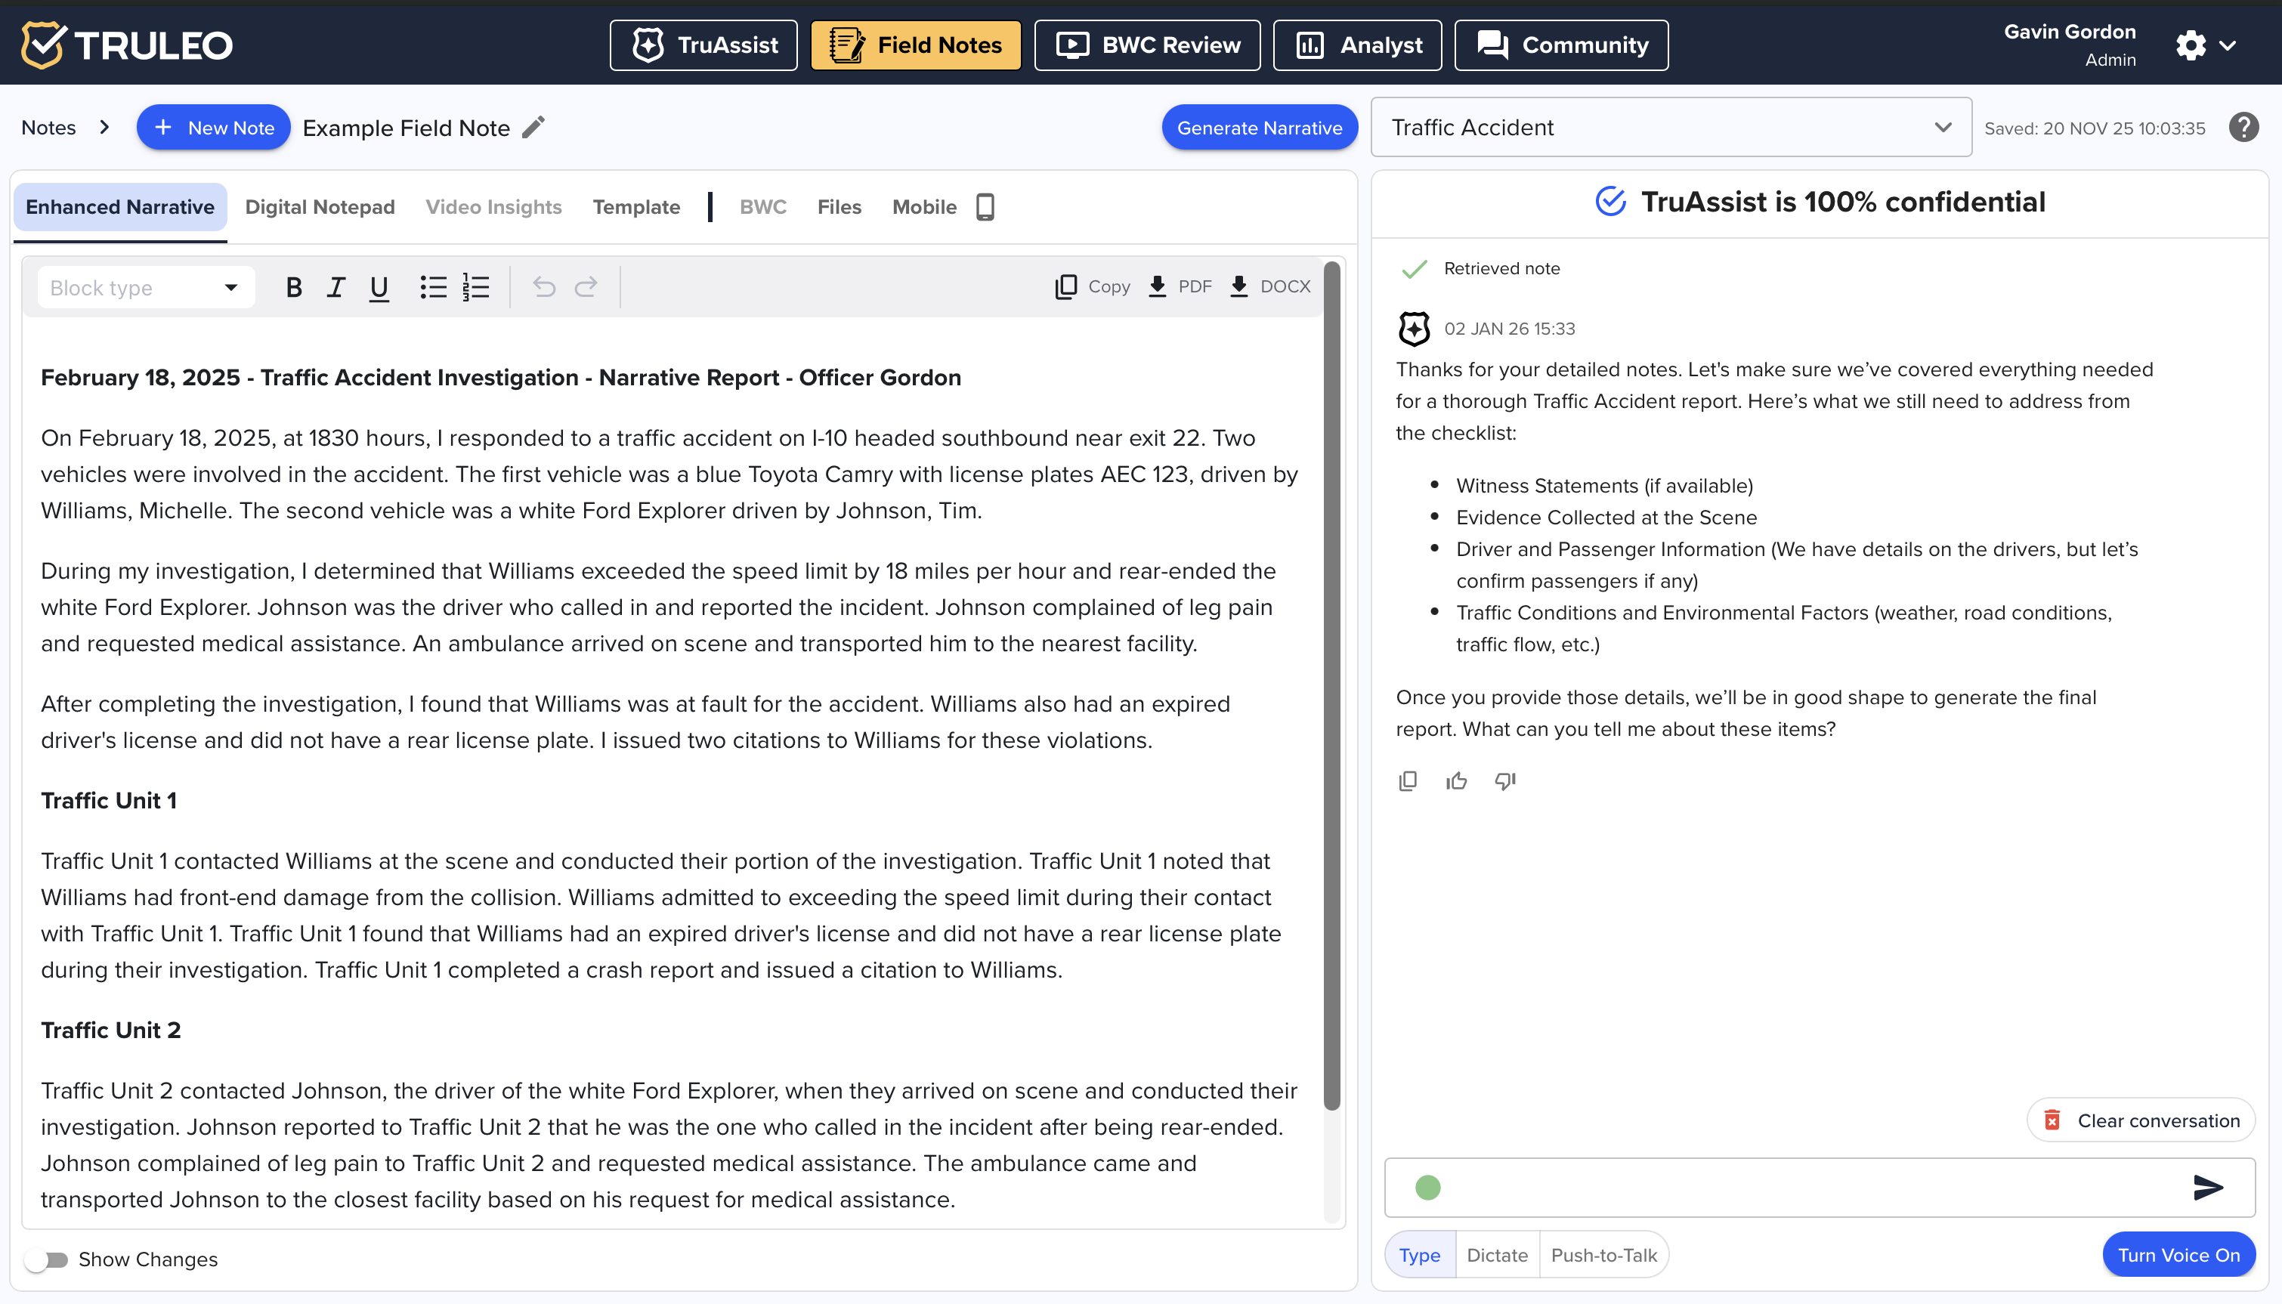Image resolution: width=2282 pixels, height=1304 pixels.
Task: Open the settings gear dropdown menu
Action: tap(2206, 45)
